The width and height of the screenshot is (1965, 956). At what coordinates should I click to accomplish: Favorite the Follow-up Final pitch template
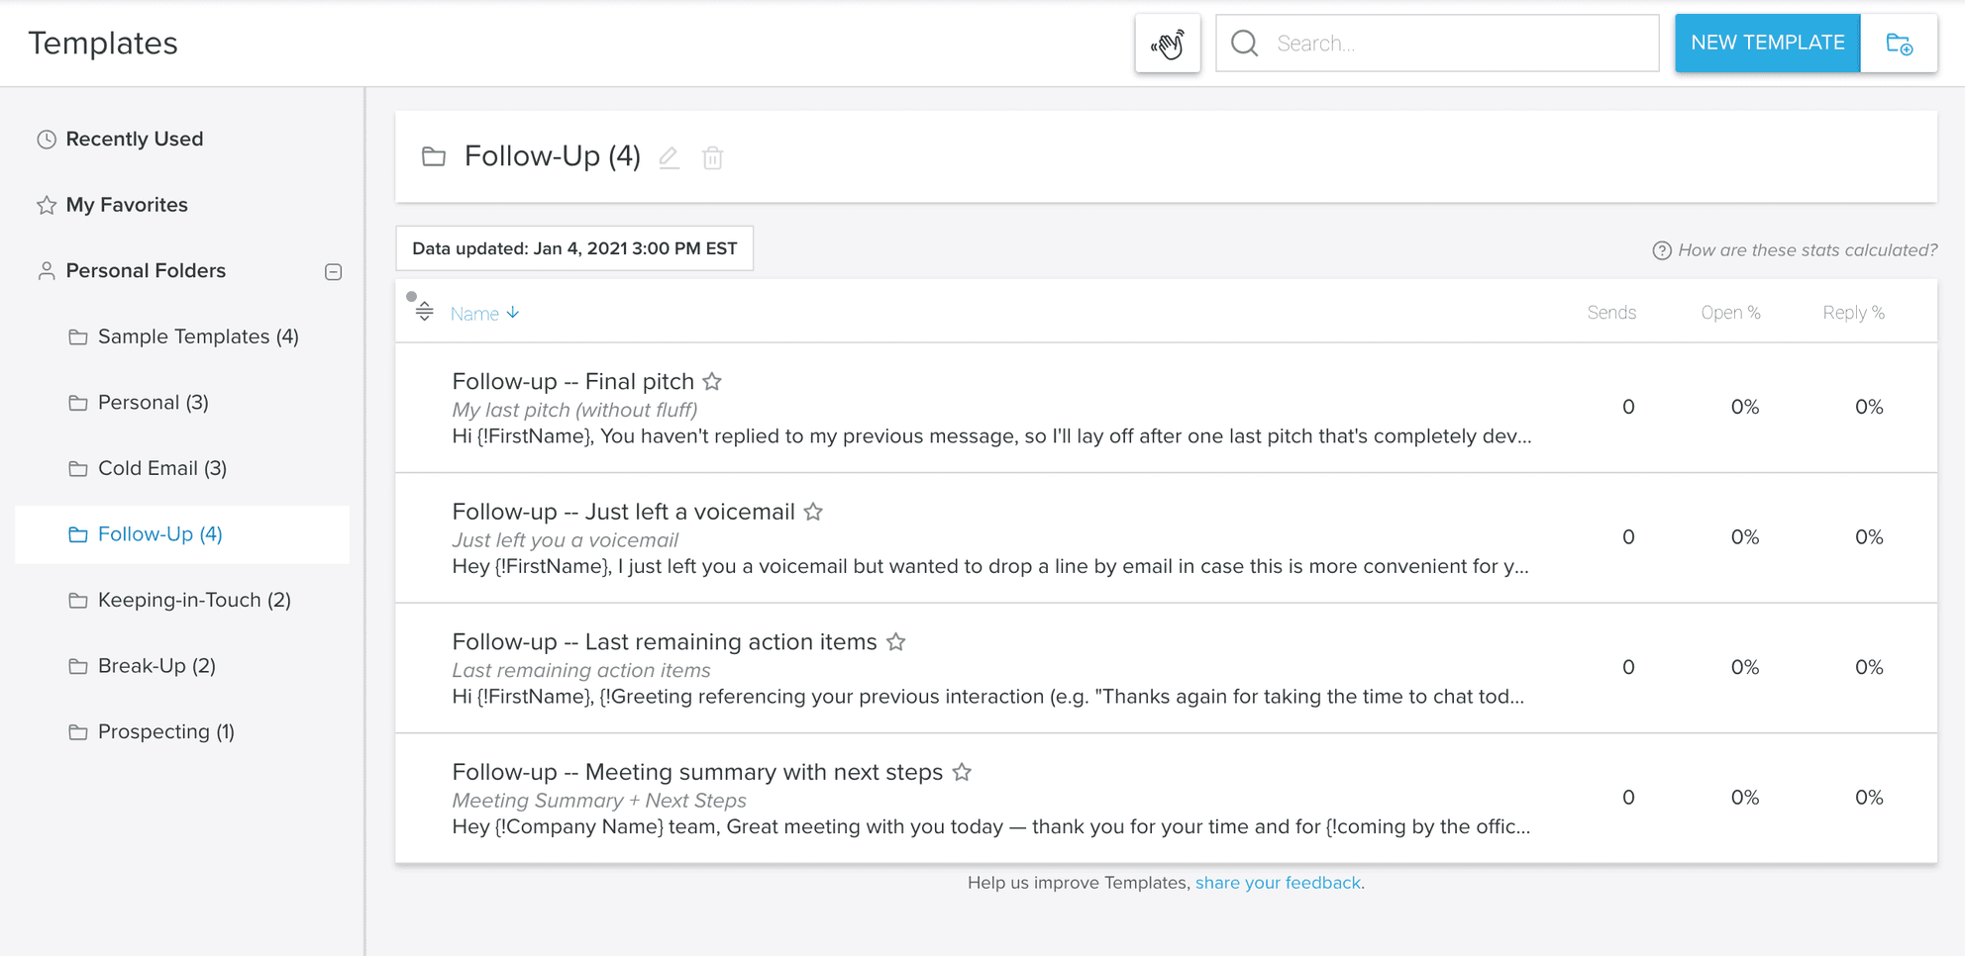tap(712, 381)
